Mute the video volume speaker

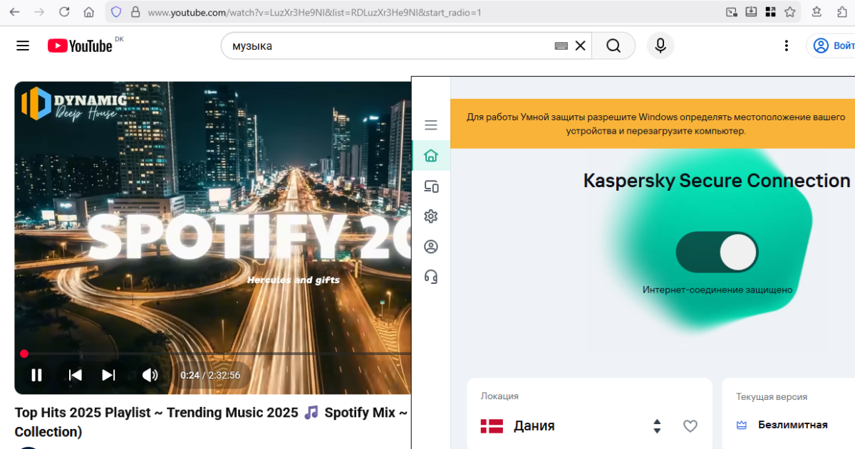(x=150, y=375)
